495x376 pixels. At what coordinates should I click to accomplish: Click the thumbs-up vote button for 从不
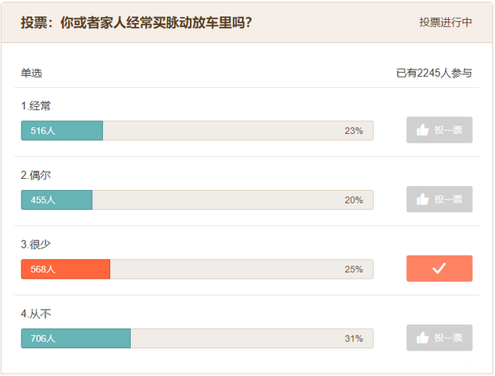tap(439, 338)
